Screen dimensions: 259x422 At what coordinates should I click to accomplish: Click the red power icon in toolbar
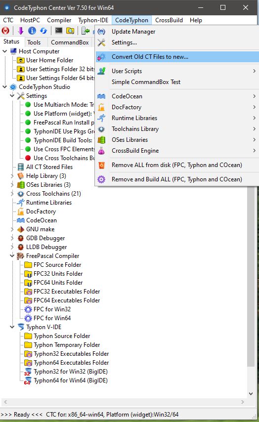pyautogui.click(x=5, y=31)
